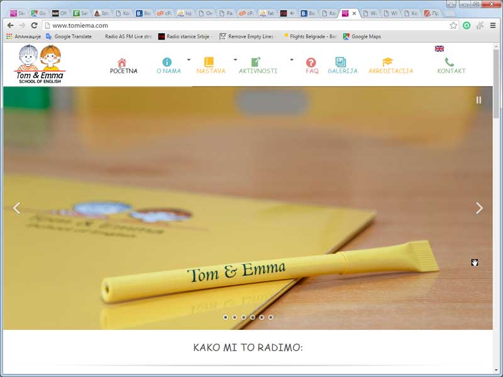The width and height of the screenshot is (503, 377).
Task: Click the scrollbar down arrow
Action: click(496, 371)
